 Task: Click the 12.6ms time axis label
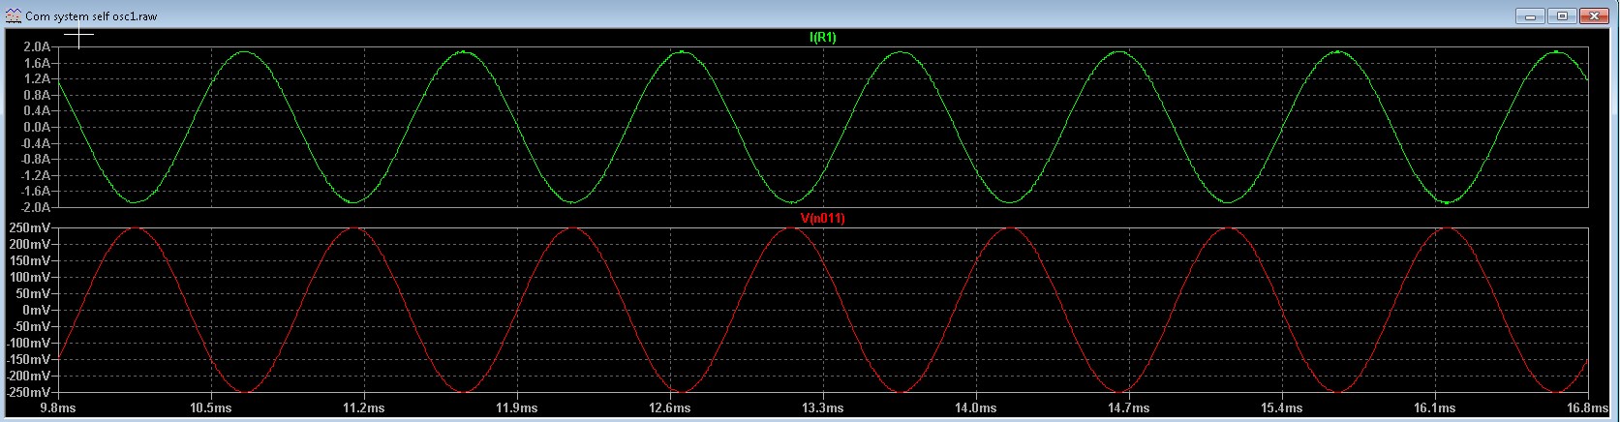click(669, 408)
